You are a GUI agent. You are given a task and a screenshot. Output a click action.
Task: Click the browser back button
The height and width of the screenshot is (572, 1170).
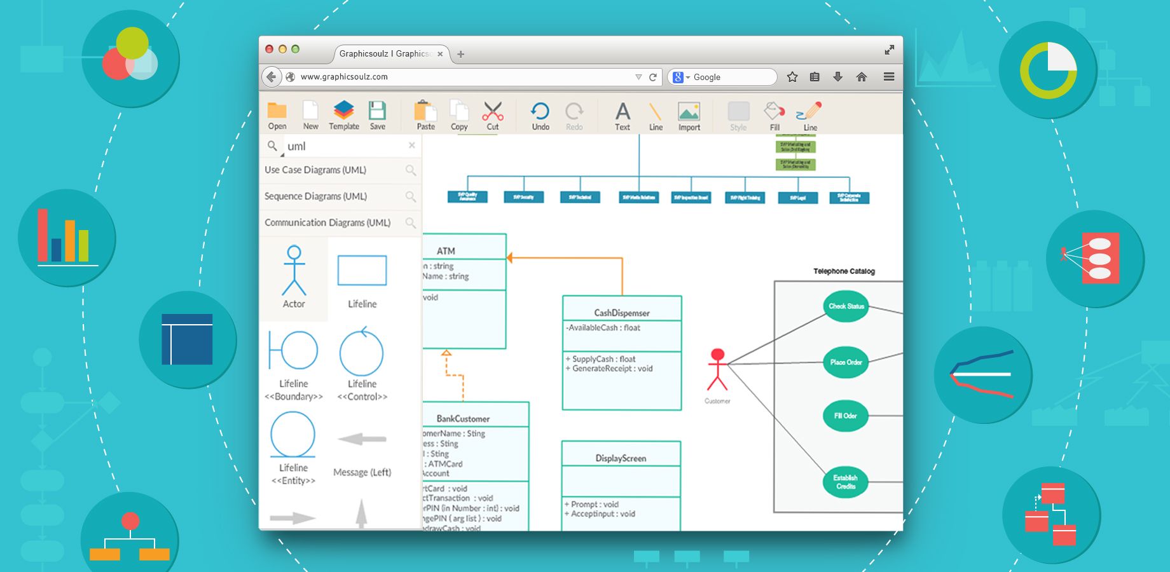[272, 77]
